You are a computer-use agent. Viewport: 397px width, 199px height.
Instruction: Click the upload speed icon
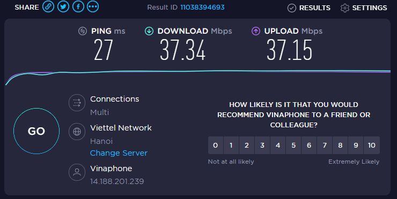tap(256, 31)
